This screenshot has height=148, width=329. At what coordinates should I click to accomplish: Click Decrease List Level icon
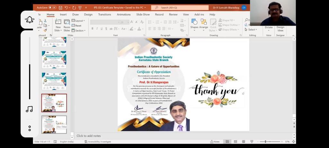click(x=165, y=22)
